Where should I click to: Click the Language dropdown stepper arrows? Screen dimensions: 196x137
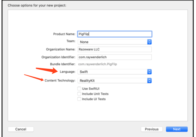pyautogui.click(x=149, y=72)
